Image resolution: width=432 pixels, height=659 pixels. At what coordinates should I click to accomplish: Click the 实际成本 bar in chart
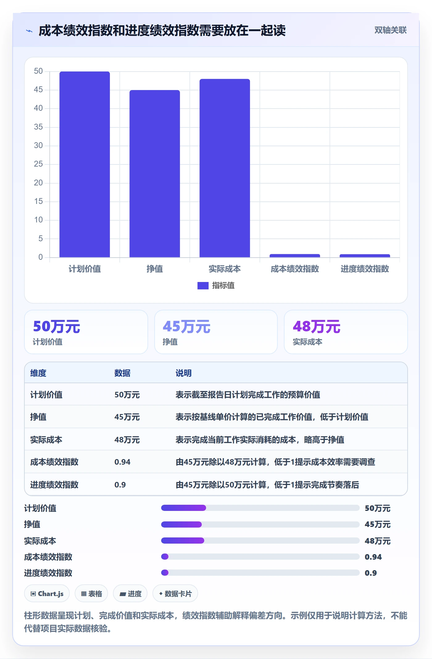pyautogui.click(x=225, y=168)
